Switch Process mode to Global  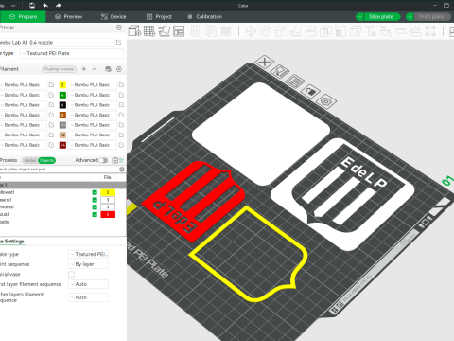click(30, 160)
